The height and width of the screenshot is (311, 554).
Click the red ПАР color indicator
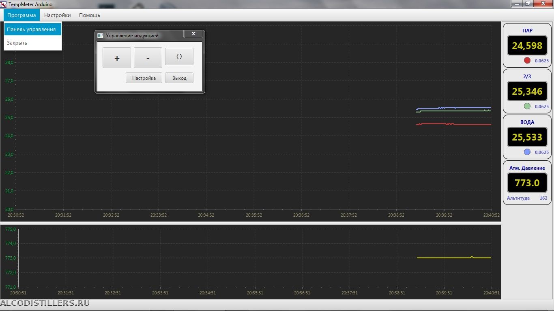(527, 60)
